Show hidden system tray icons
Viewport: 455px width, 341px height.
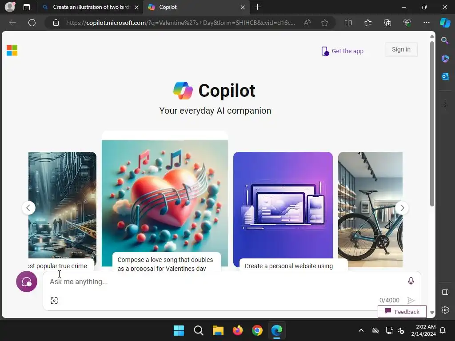point(361,330)
